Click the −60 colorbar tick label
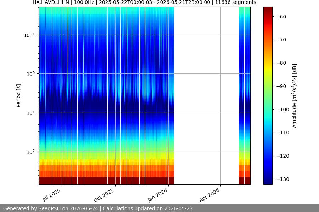The image size is (319, 212). [x=281, y=17]
